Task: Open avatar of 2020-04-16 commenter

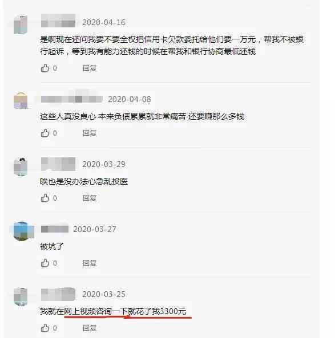Action: point(21,25)
